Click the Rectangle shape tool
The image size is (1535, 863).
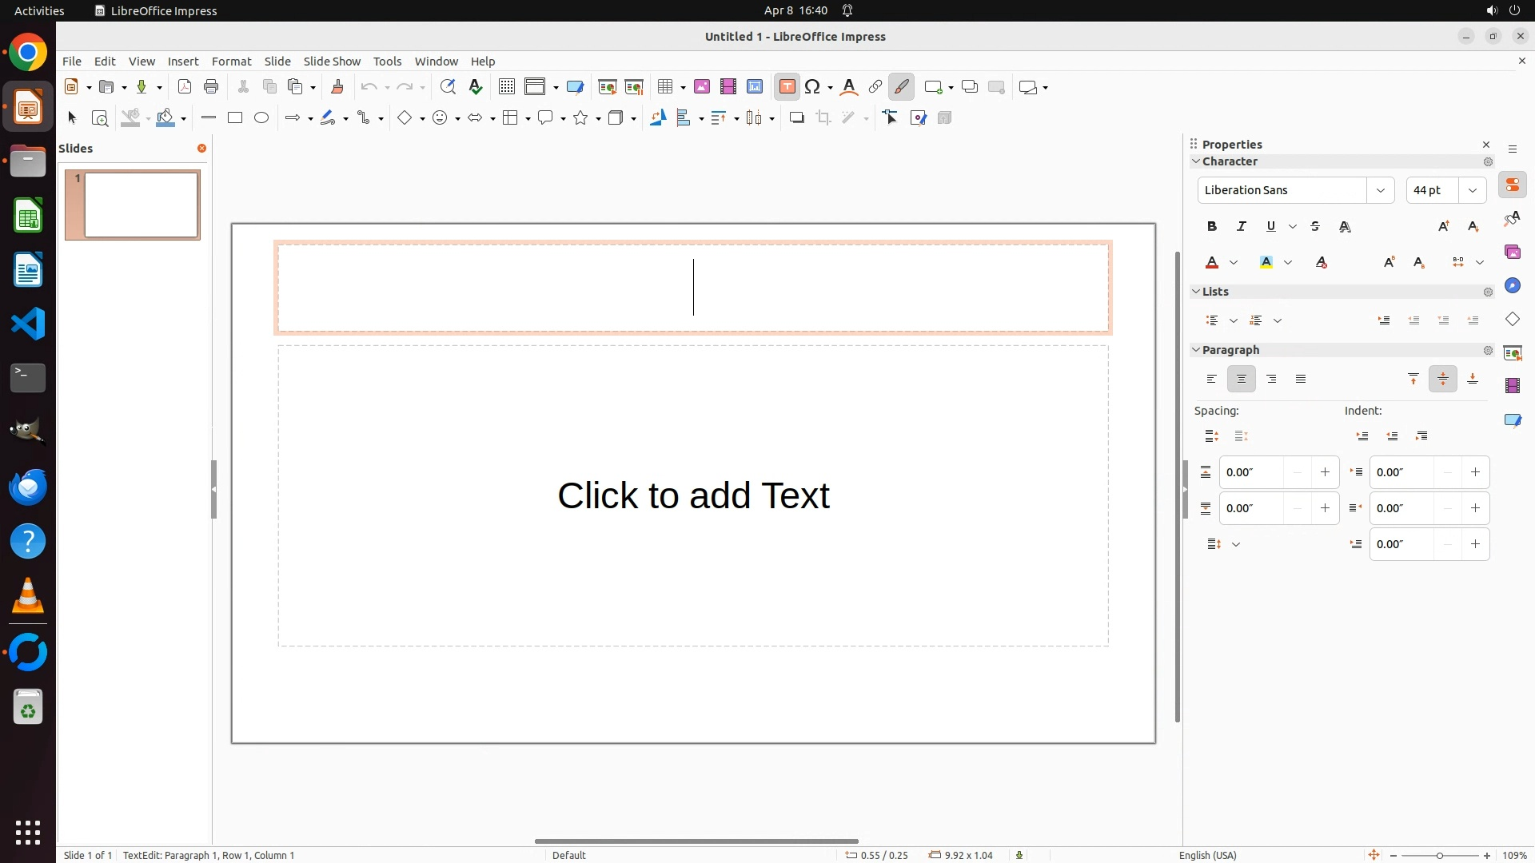235,118
